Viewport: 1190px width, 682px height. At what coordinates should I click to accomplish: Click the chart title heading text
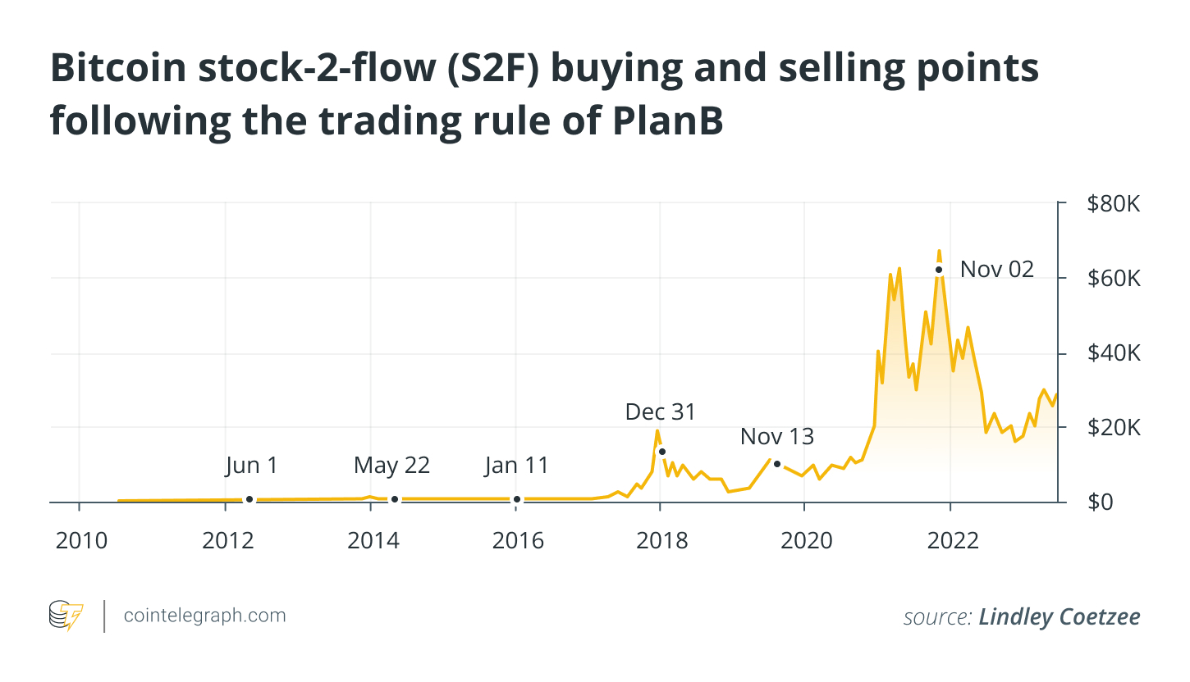(x=544, y=95)
